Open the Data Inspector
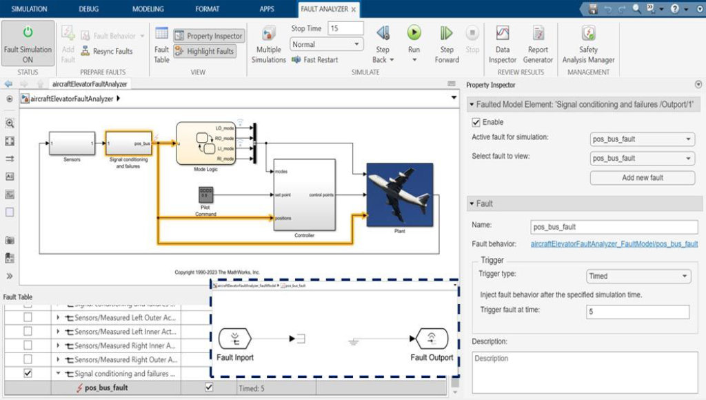This screenshot has height=400, width=706. pyautogui.click(x=503, y=45)
